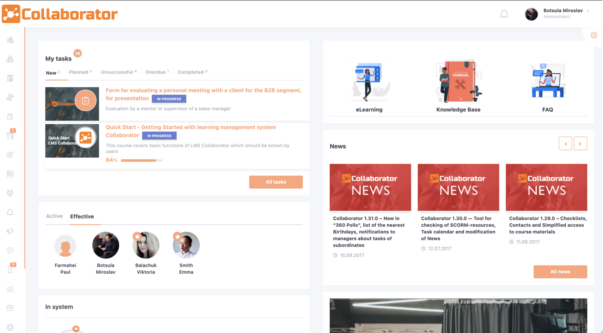
Task: Click the Quick Start course progress bar
Action: pyautogui.click(x=142, y=160)
